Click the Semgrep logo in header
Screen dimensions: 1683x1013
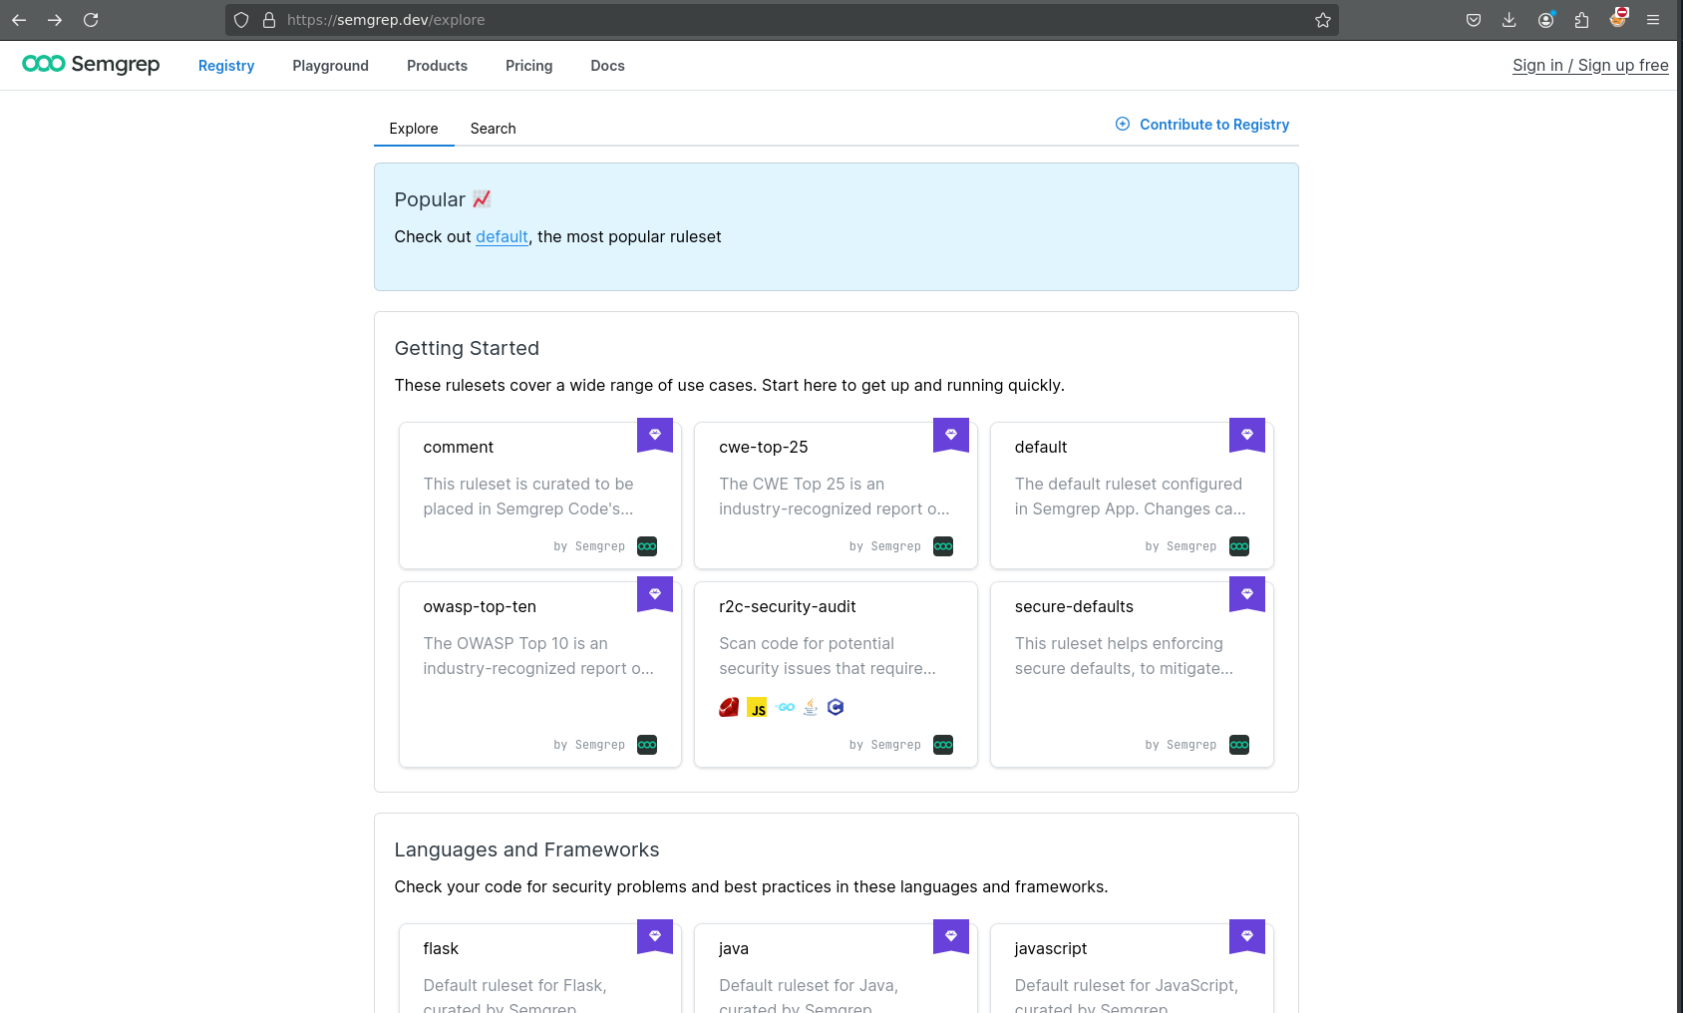pyautogui.click(x=91, y=64)
